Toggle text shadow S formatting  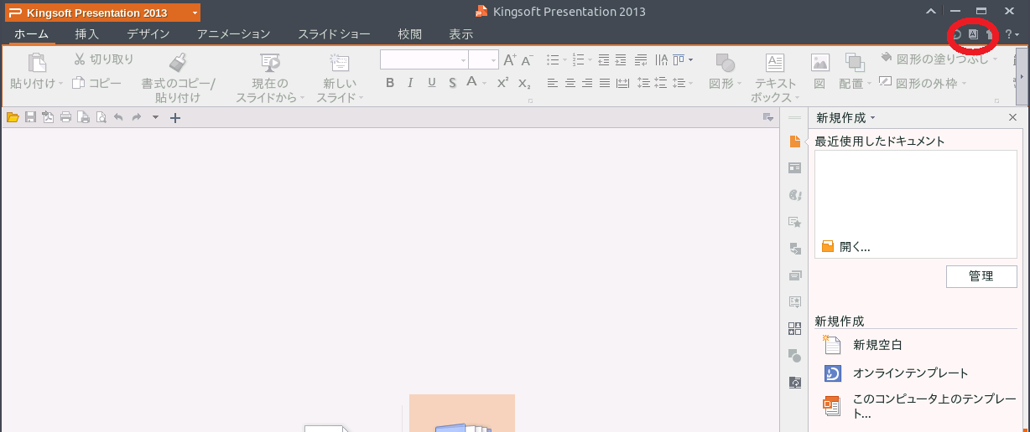click(452, 82)
